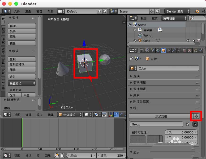This screenshot has height=159, width=206.
Task: Click the 旋转 button
Action: pos(22,31)
